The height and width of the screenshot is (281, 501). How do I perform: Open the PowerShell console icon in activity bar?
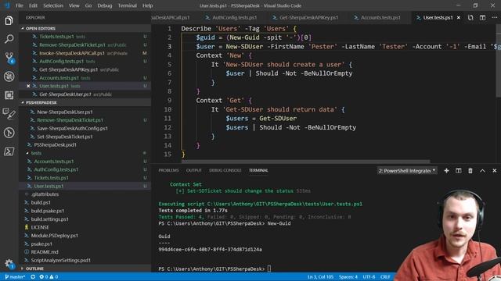coord(9,151)
